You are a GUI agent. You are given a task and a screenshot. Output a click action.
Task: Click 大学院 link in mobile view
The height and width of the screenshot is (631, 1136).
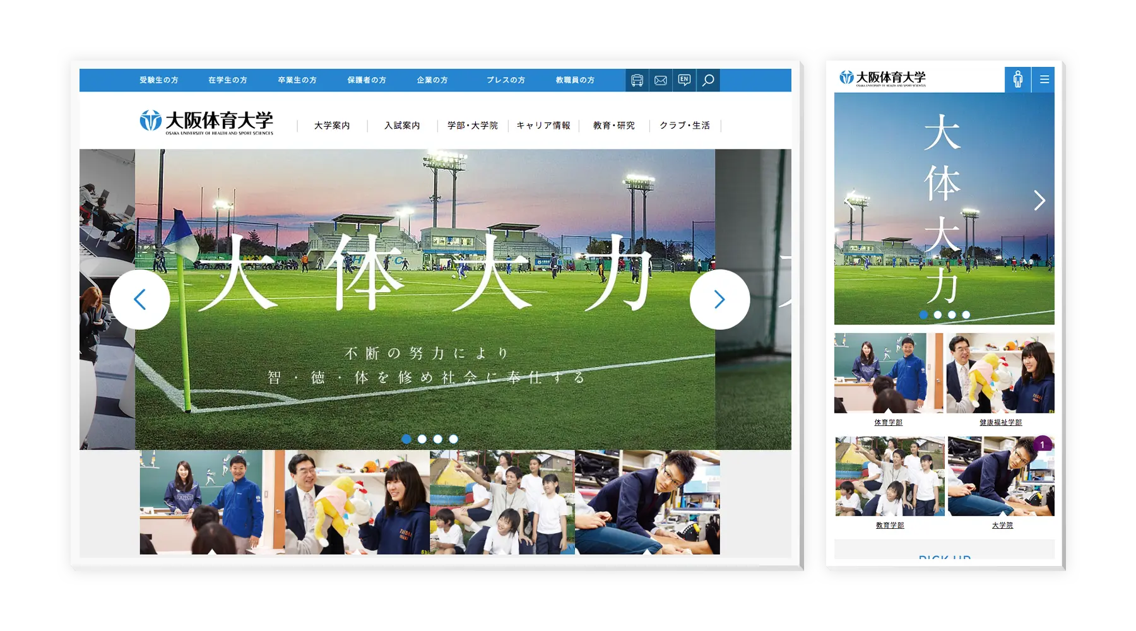pos(1002,525)
